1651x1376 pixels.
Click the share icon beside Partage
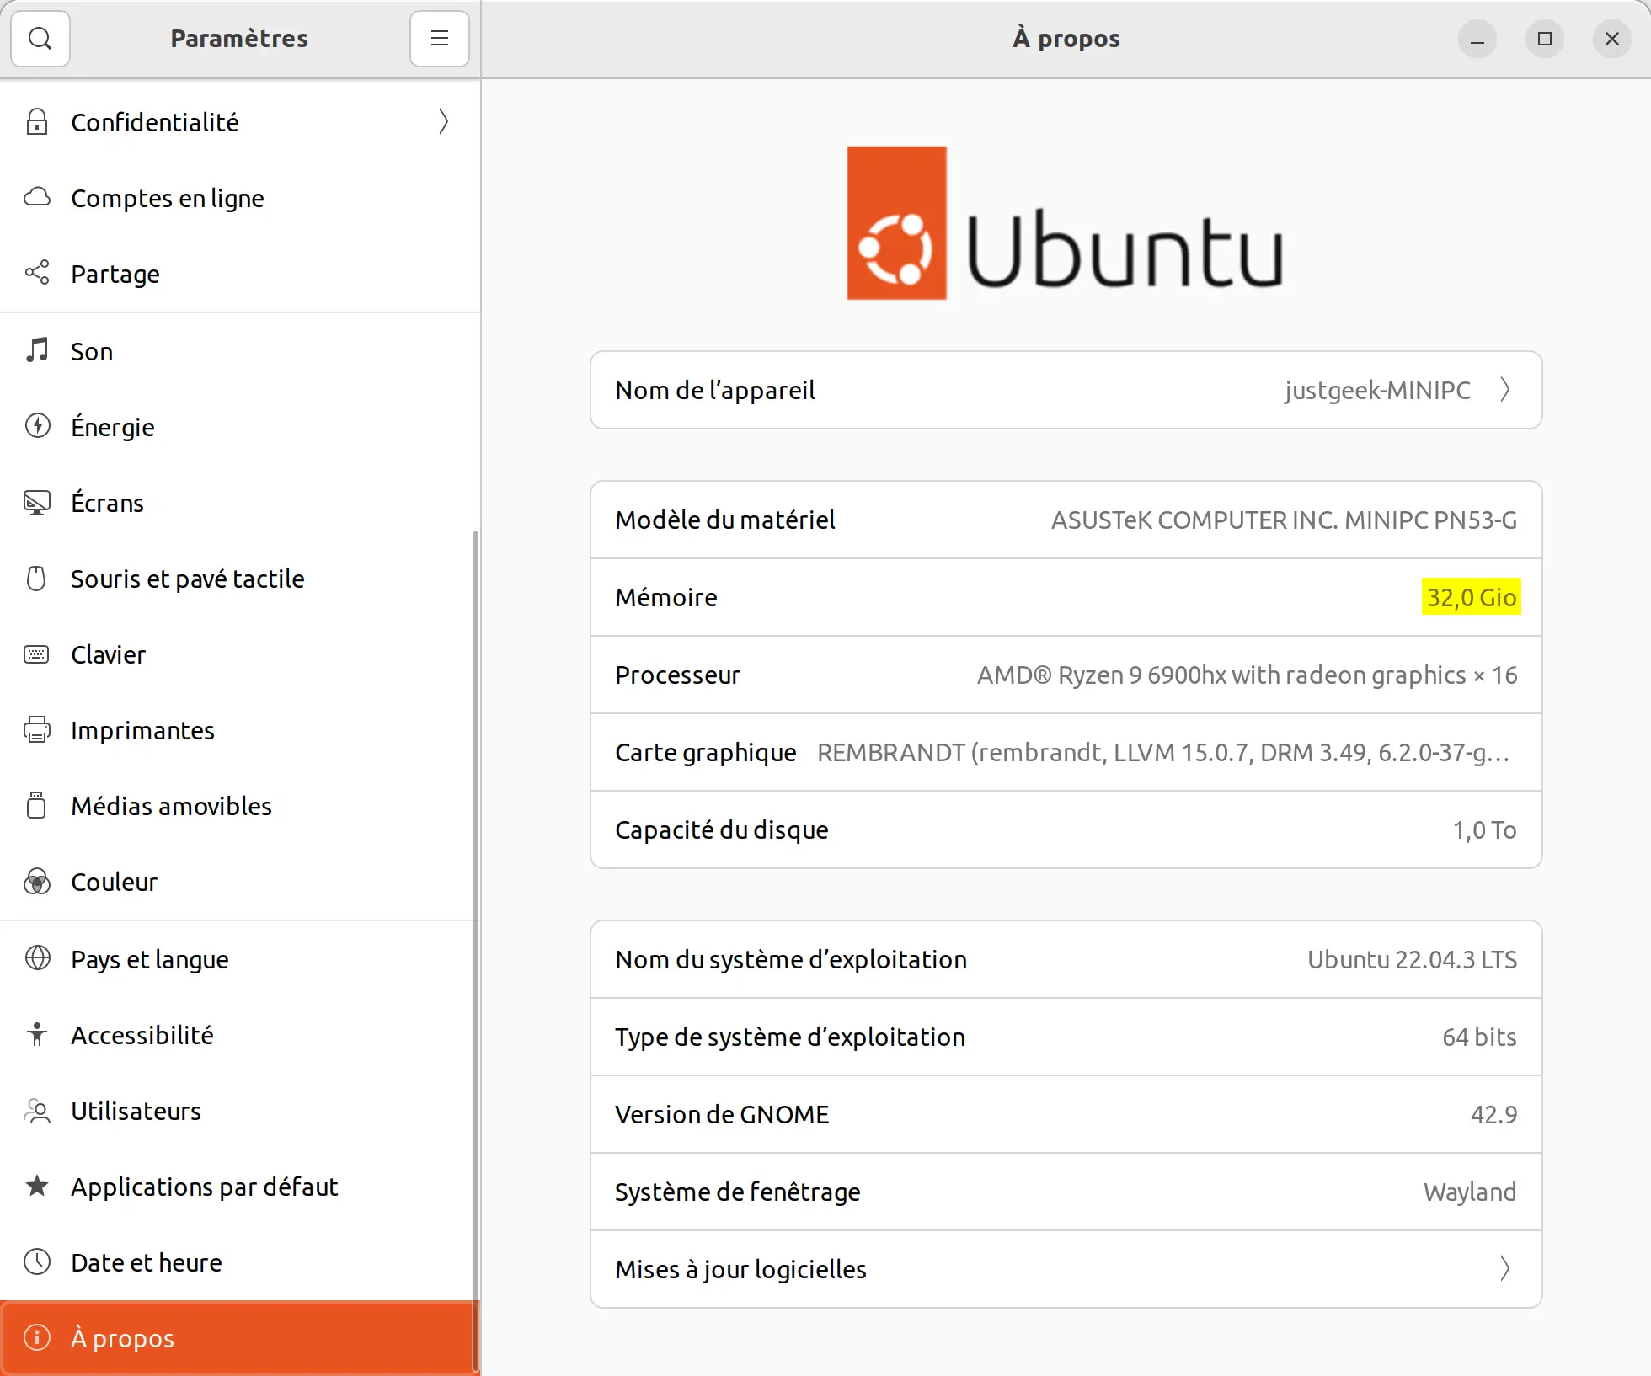(37, 273)
